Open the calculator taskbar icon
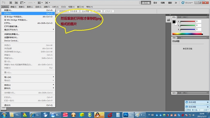Viewport: 210px width, 118px height. tap(118, 115)
